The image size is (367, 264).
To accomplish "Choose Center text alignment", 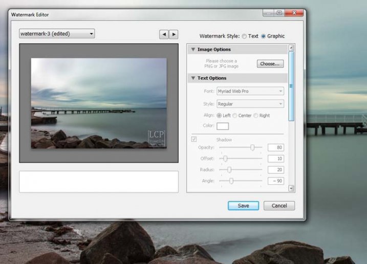I will tap(235, 116).
